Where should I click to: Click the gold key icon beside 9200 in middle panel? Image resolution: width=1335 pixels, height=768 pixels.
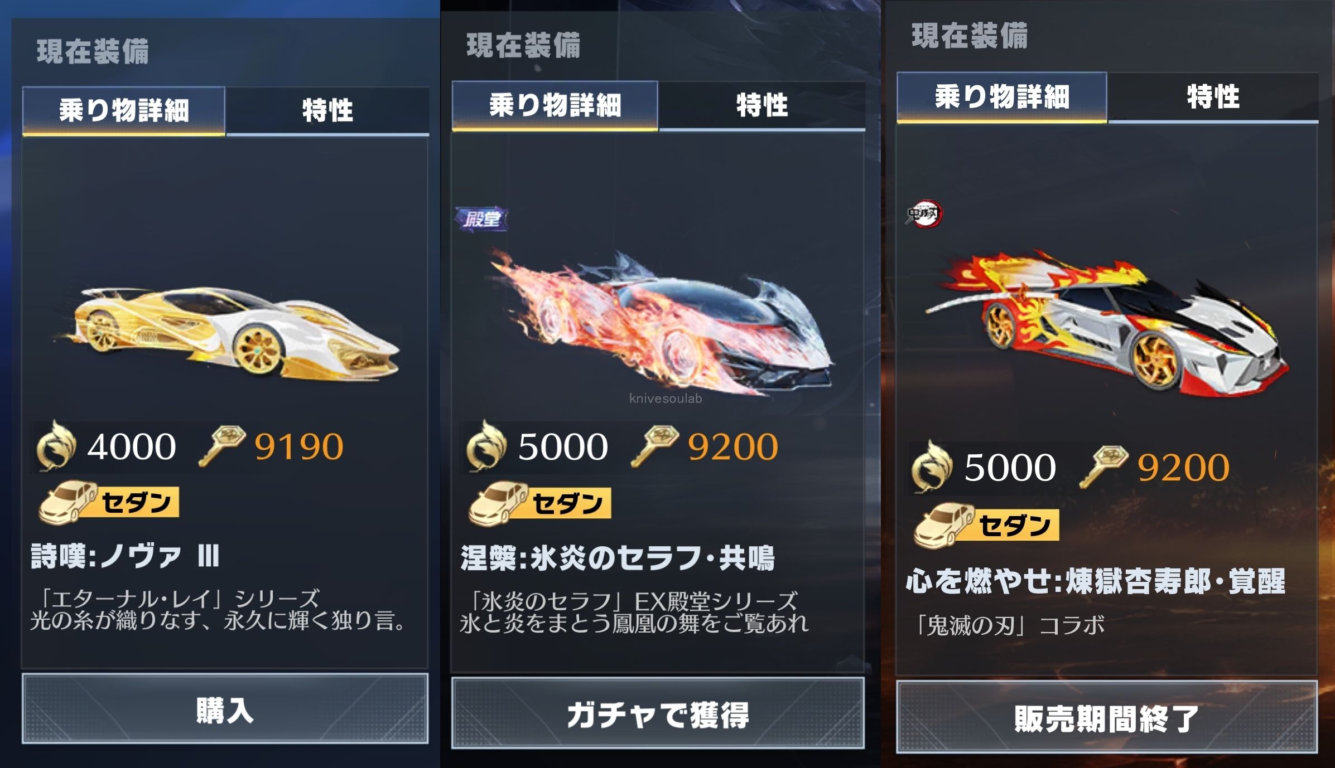(x=654, y=445)
